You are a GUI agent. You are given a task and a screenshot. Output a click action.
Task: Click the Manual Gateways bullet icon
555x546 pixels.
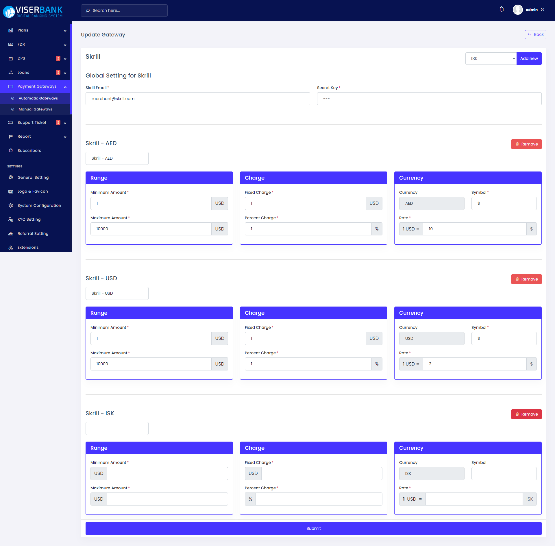click(x=13, y=109)
